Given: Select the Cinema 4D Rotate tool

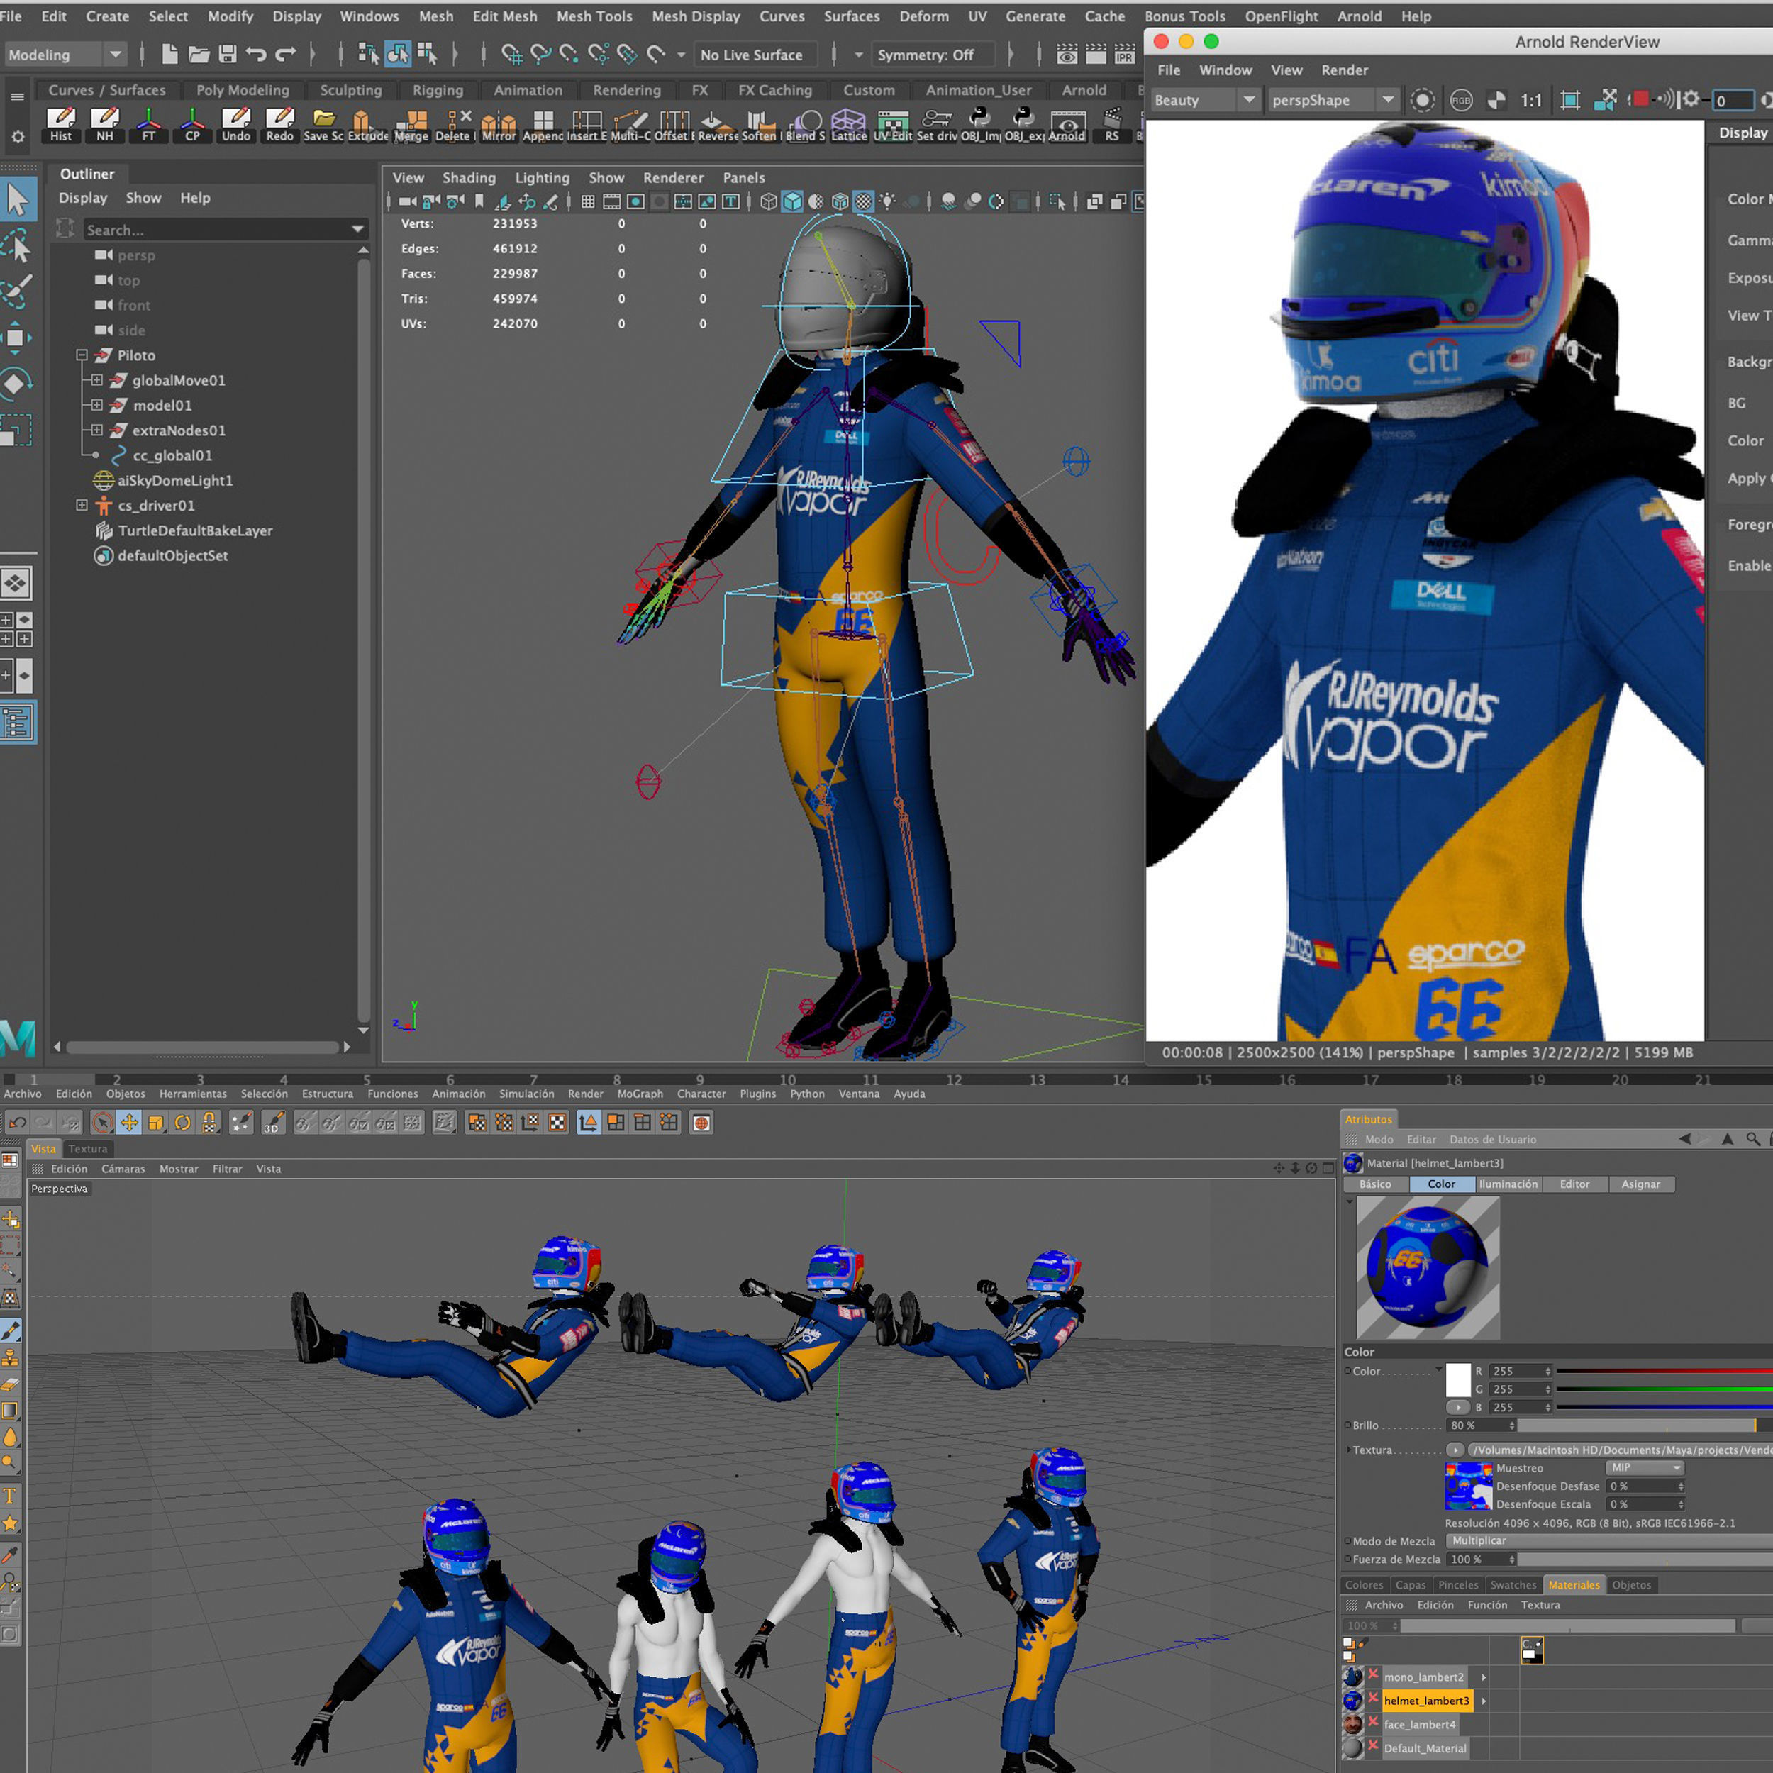Looking at the screenshot, I should (183, 1123).
